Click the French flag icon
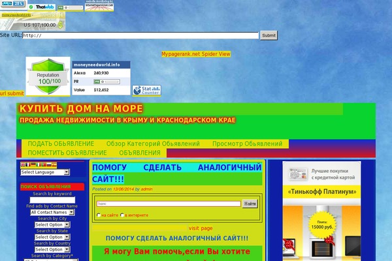 pyautogui.click(x=28, y=164)
